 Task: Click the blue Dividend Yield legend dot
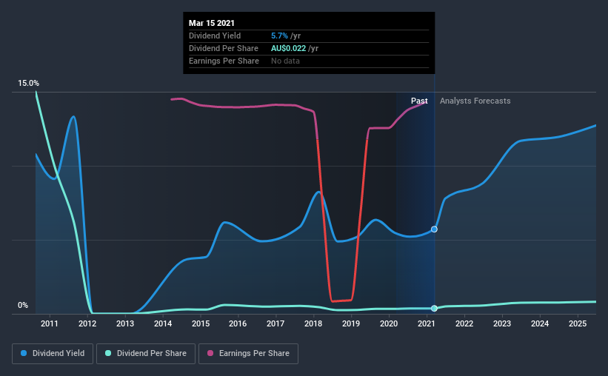(x=24, y=353)
